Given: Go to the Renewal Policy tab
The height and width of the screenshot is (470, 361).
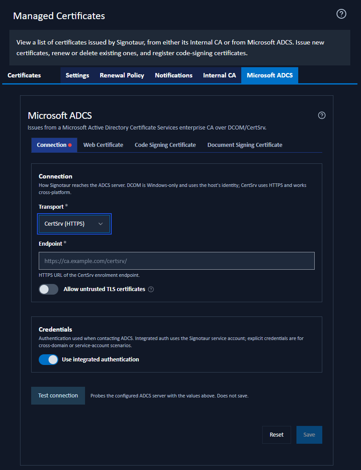Looking at the screenshot, I should tap(122, 75).
